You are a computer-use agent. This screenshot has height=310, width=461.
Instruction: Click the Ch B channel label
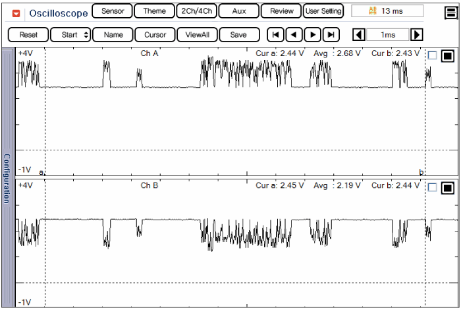click(149, 185)
